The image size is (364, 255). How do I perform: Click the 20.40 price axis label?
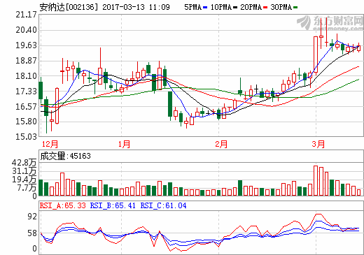tap(26, 30)
